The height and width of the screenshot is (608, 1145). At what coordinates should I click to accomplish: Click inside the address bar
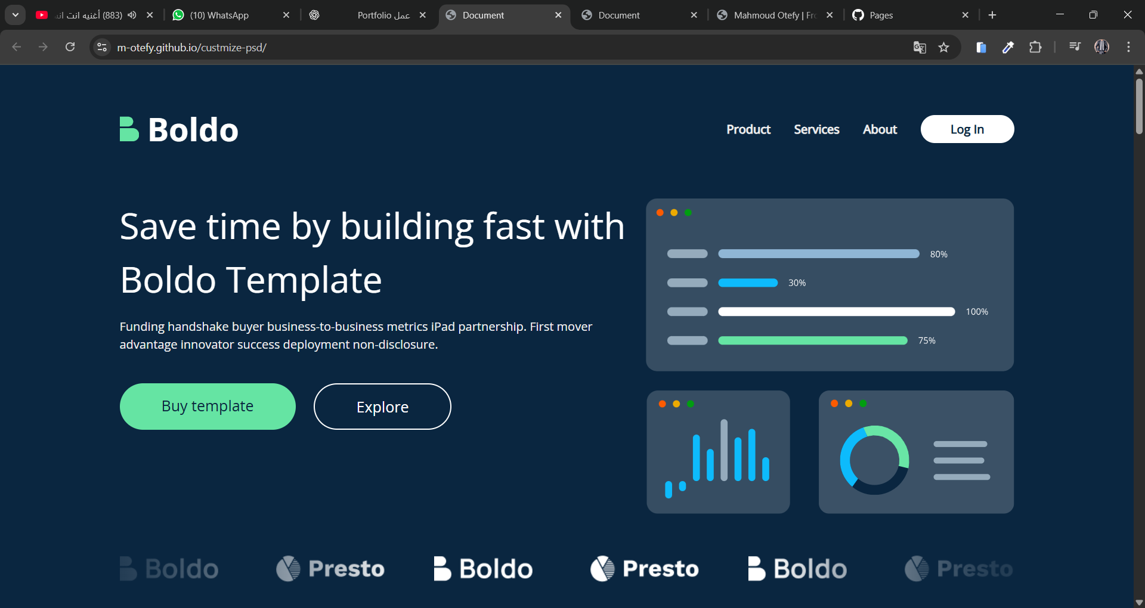[417, 47]
